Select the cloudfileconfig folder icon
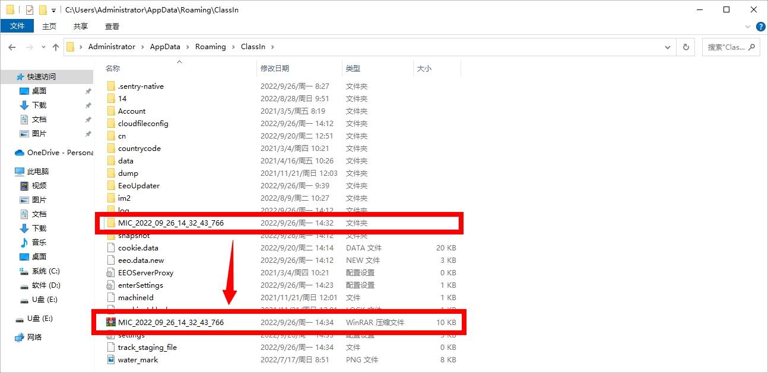The image size is (768, 373). coord(110,123)
